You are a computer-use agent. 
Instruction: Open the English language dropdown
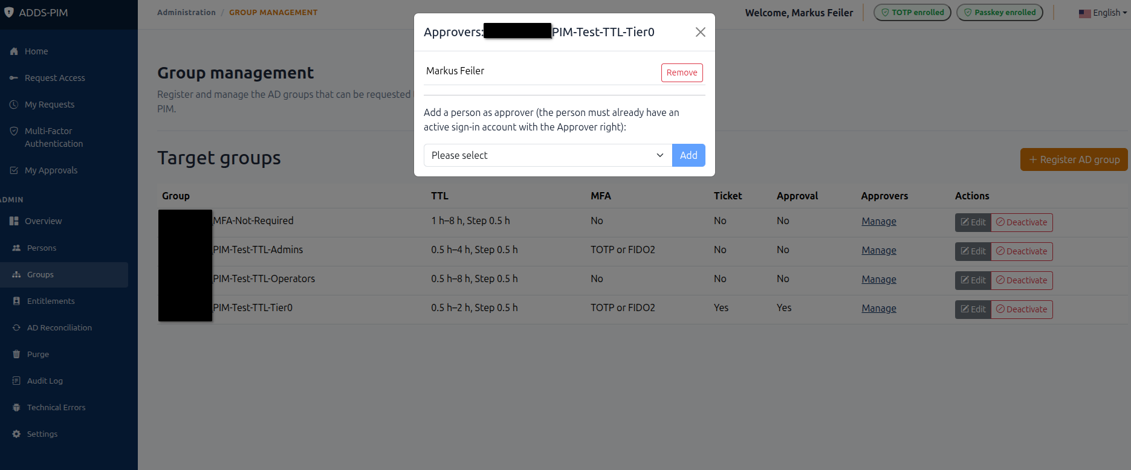1103,13
